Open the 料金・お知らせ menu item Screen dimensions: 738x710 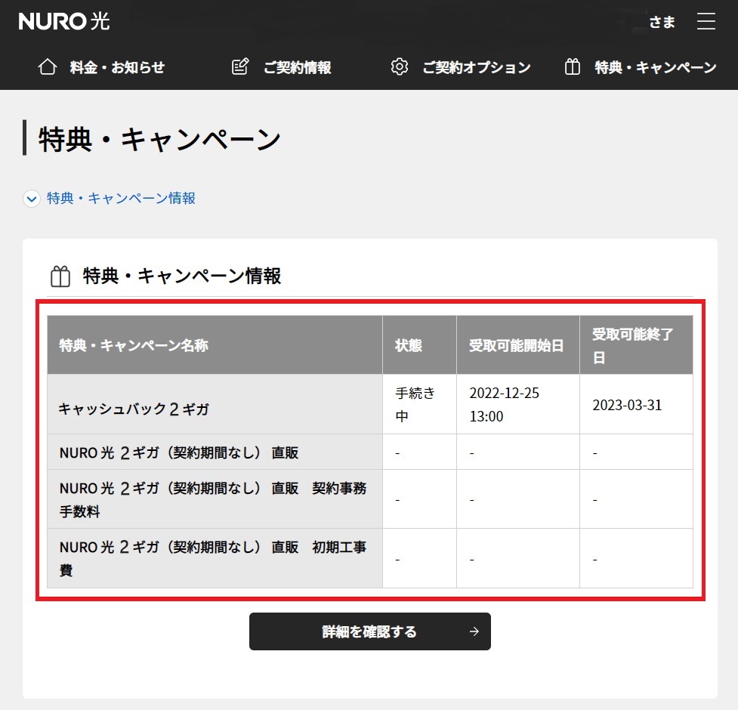[116, 67]
